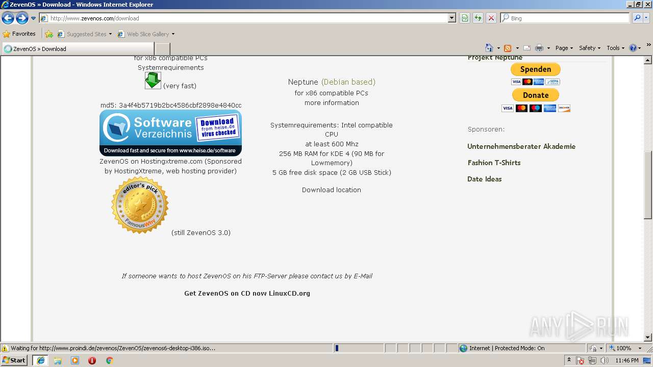Expand the Home button dropdown arrow
The height and width of the screenshot is (367, 653).
coord(498,48)
